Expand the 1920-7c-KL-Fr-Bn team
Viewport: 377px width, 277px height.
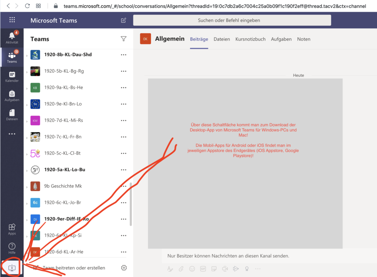(27, 138)
